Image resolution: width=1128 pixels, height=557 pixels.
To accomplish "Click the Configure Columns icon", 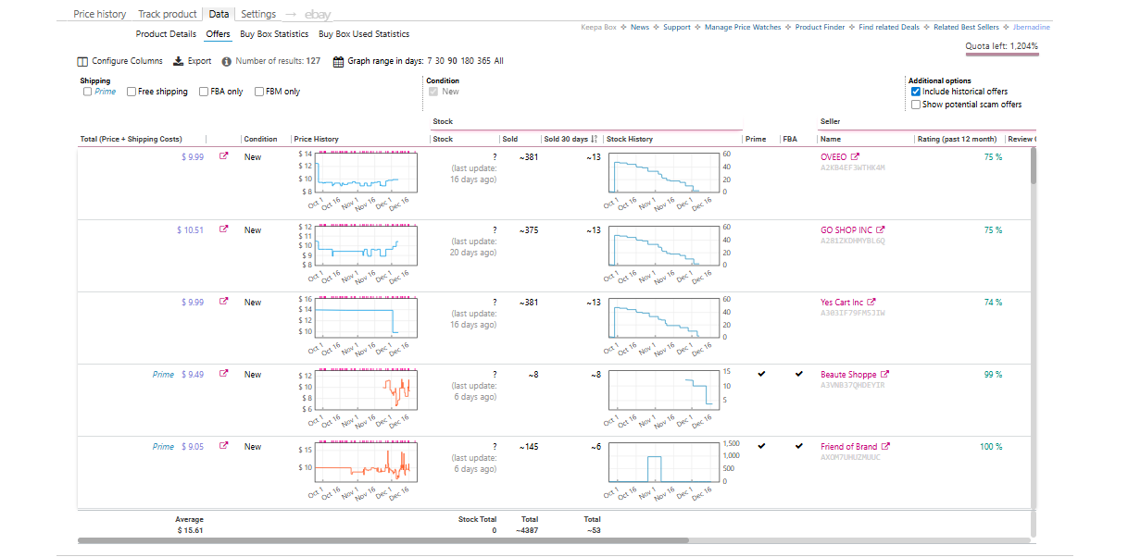I will point(82,61).
